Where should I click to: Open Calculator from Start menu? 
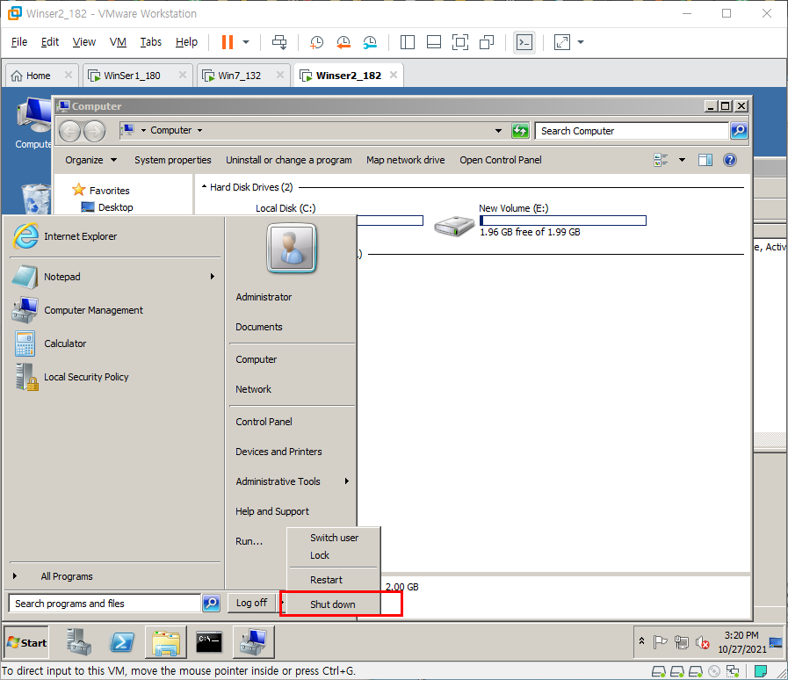tap(114, 344)
